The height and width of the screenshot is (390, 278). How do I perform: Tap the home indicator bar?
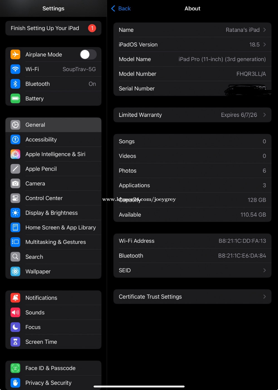pos(139,386)
